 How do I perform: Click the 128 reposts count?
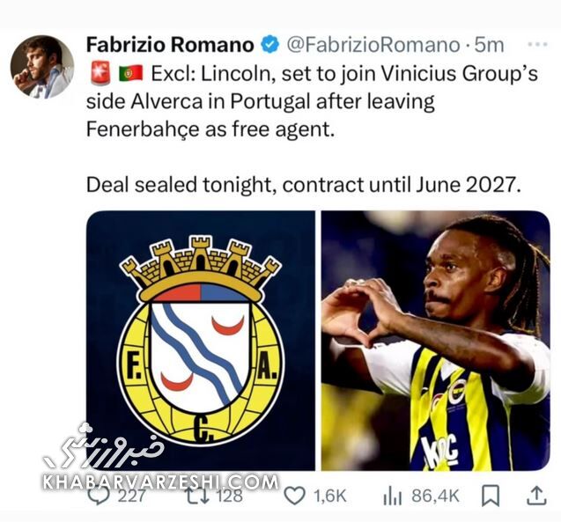[x=229, y=496]
